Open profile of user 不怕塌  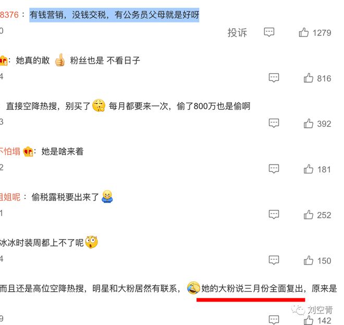coord(10,152)
